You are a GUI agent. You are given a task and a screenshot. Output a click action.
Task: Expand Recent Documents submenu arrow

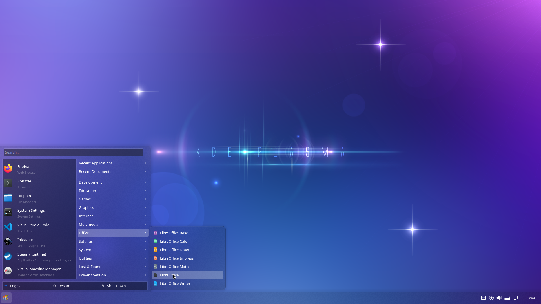tap(145, 171)
